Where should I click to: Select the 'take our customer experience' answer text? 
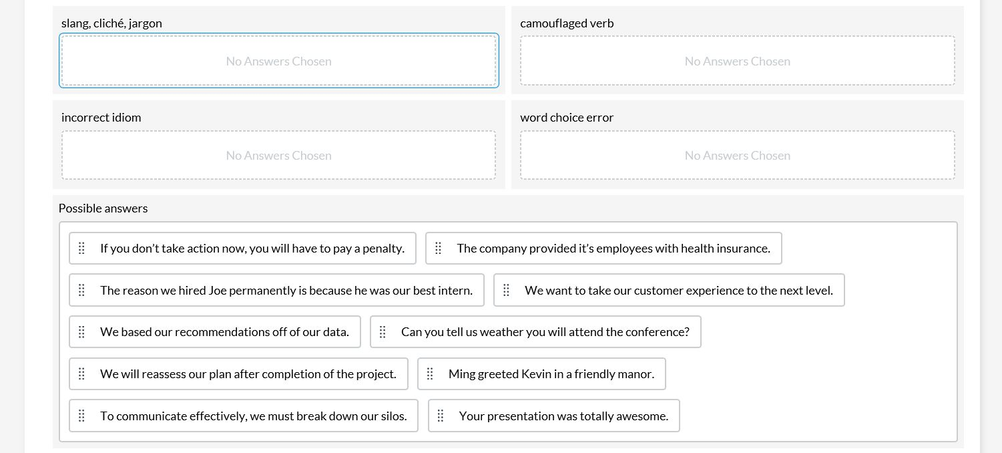point(678,291)
